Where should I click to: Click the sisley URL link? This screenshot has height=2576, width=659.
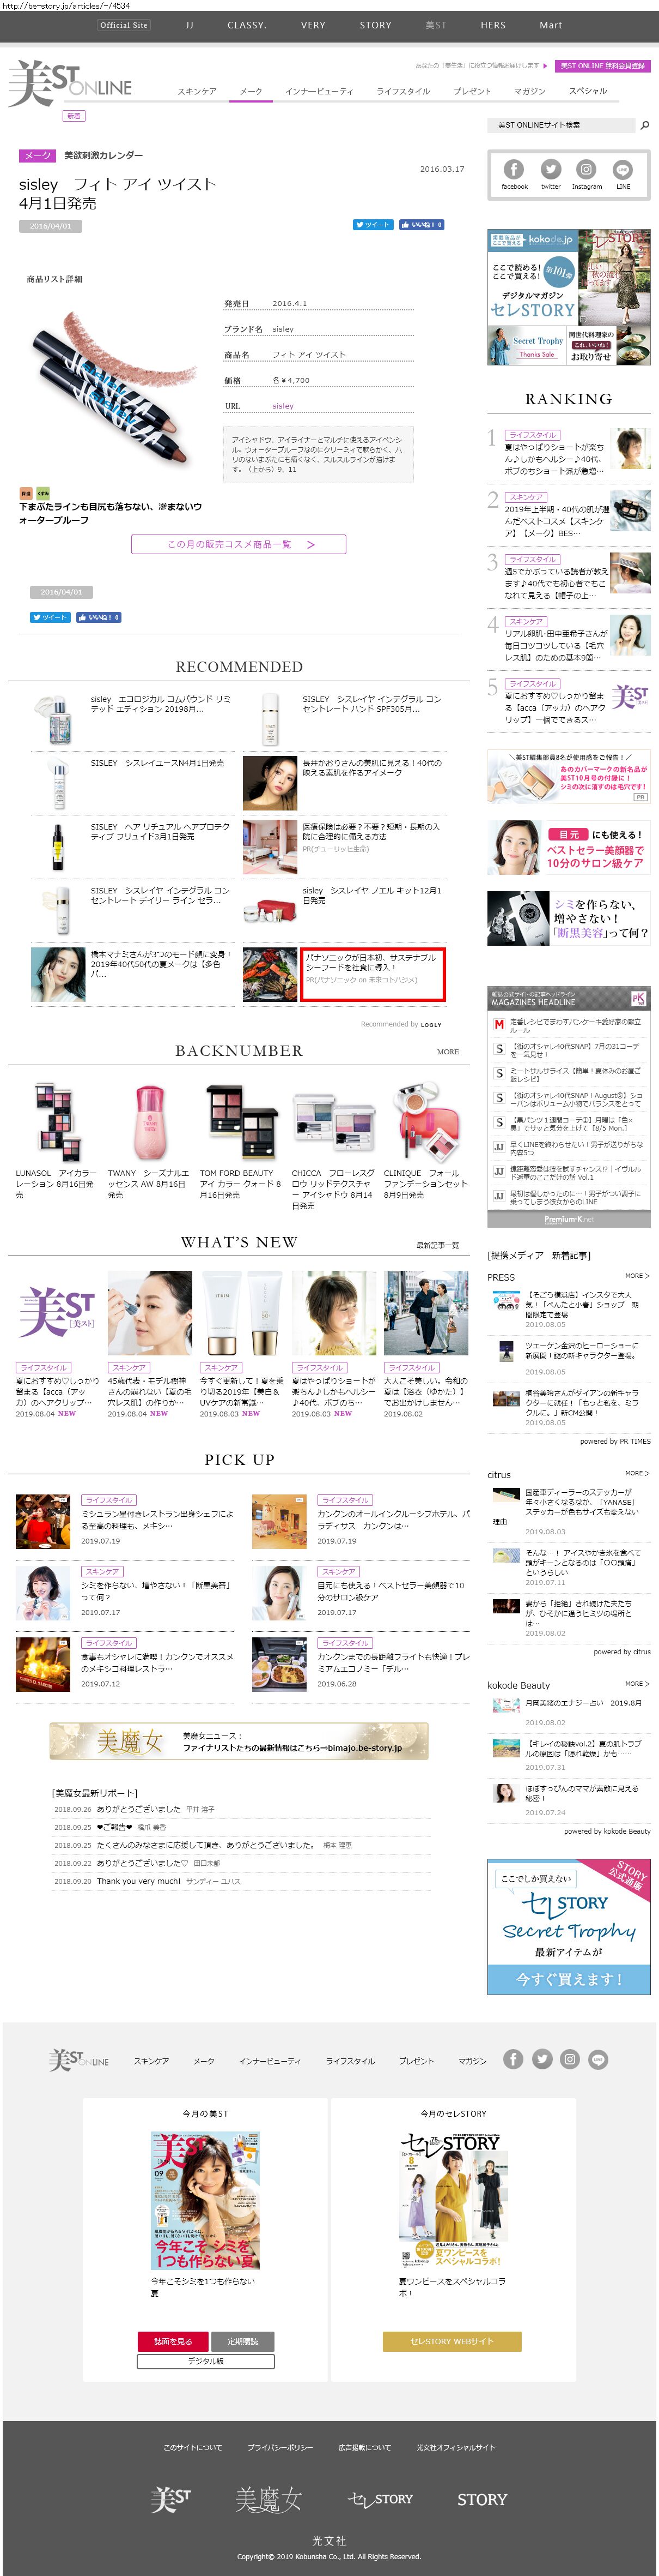(283, 406)
